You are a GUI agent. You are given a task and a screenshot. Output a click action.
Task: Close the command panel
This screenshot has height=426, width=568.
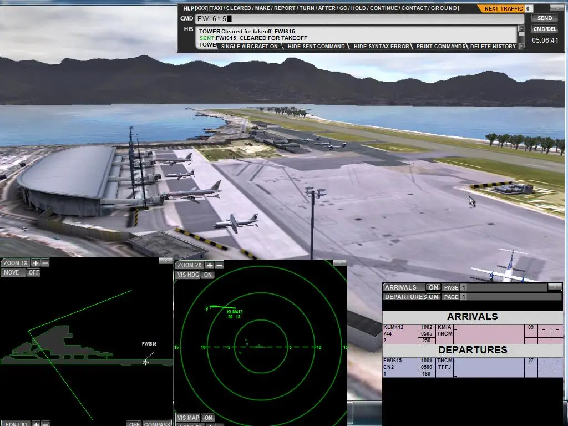click(x=557, y=7)
